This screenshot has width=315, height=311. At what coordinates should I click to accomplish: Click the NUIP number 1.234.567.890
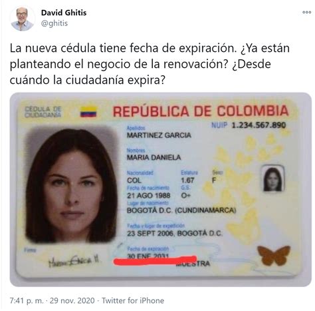point(259,125)
